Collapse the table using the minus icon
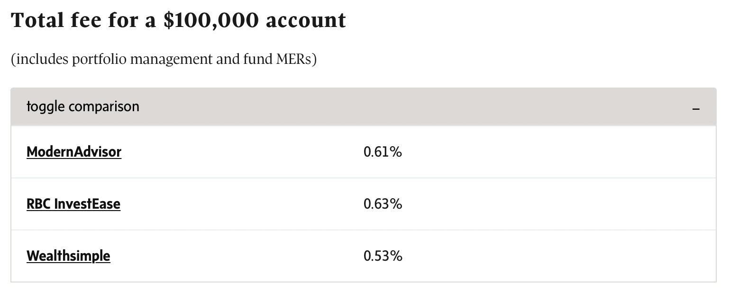This screenshot has height=300, width=730. pyautogui.click(x=696, y=109)
